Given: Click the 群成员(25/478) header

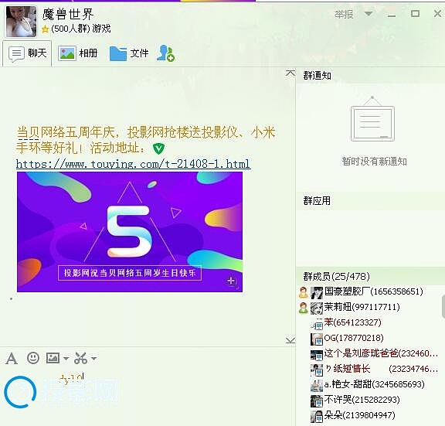Looking at the screenshot, I should click(336, 276).
